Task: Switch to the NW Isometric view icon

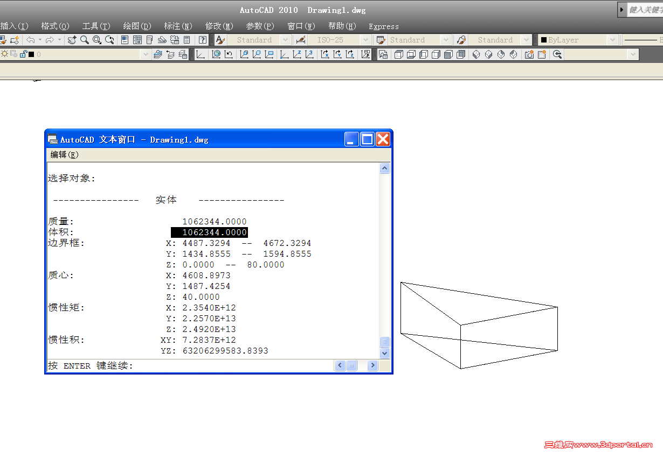Action: click(514, 54)
